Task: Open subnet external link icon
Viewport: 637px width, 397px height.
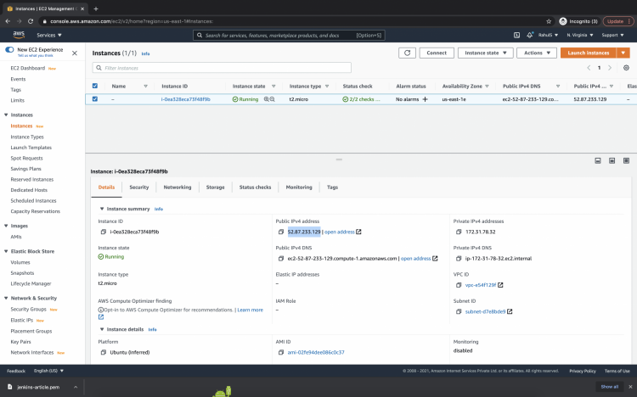Action: tap(510, 311)
